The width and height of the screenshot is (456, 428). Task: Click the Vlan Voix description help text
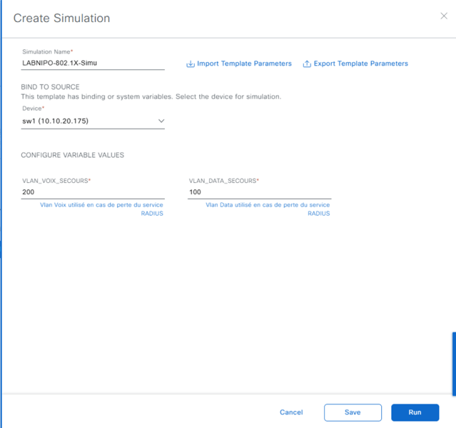click(102, 209)
